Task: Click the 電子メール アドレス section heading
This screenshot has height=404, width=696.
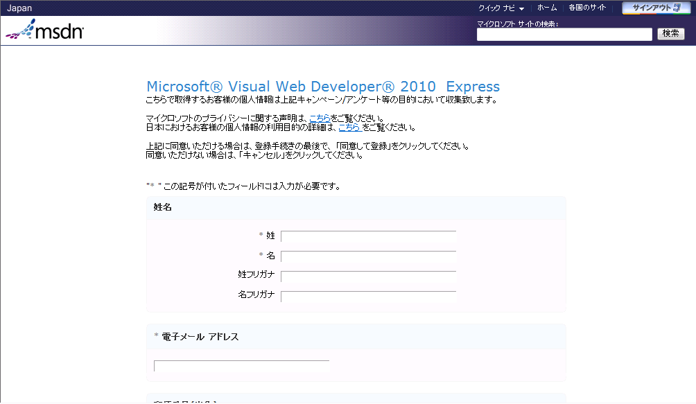Action: point(200,337)
